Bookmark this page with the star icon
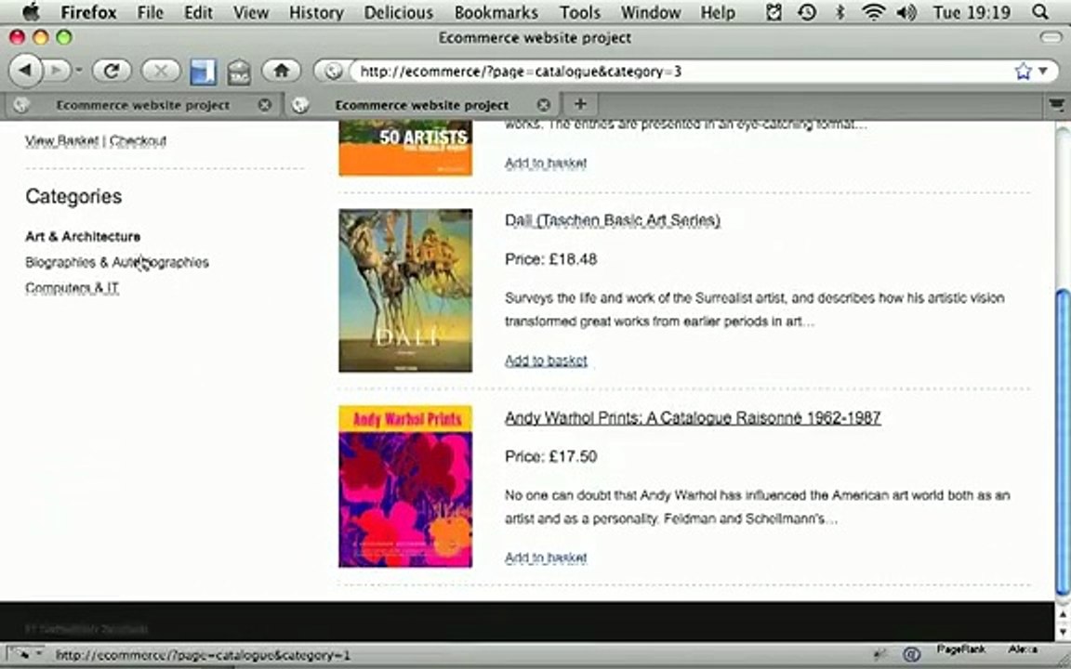Viewport: 1071px width, 669px height. coord(1023,71)
